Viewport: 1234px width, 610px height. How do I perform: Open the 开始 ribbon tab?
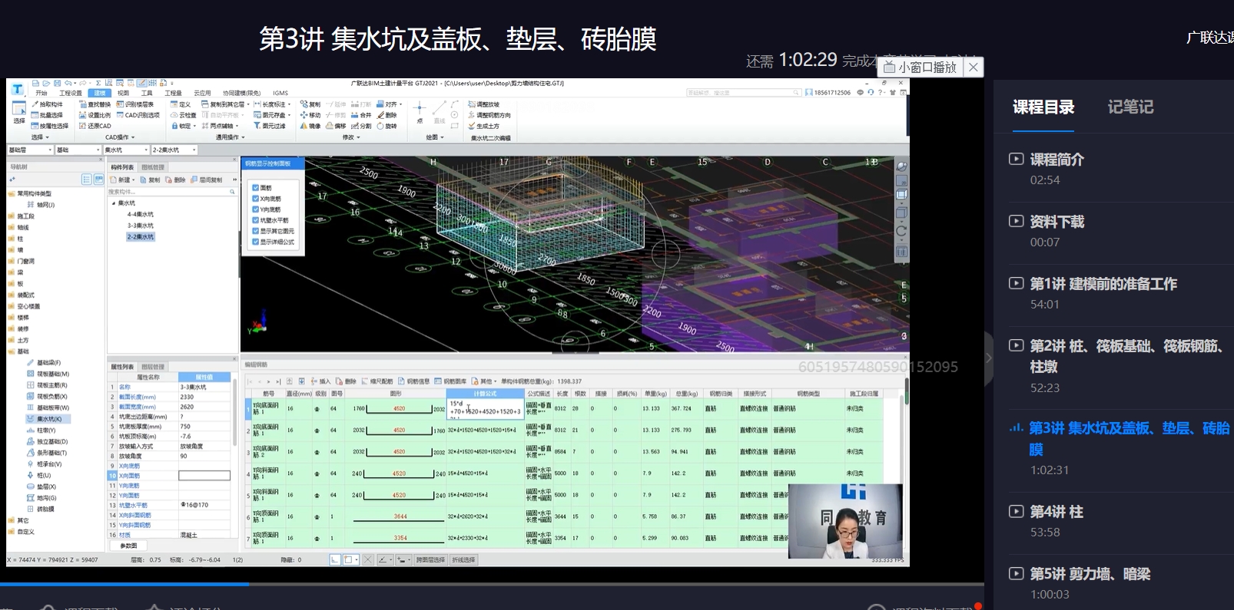(41, 93)
